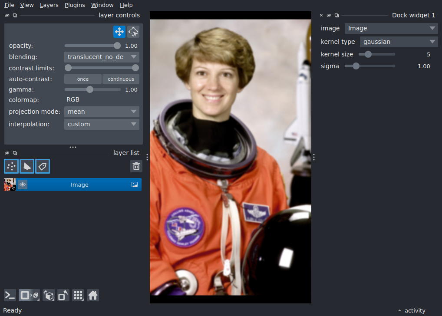Click the gamma slider handle
442x316 pixels.
click(89, 89)
